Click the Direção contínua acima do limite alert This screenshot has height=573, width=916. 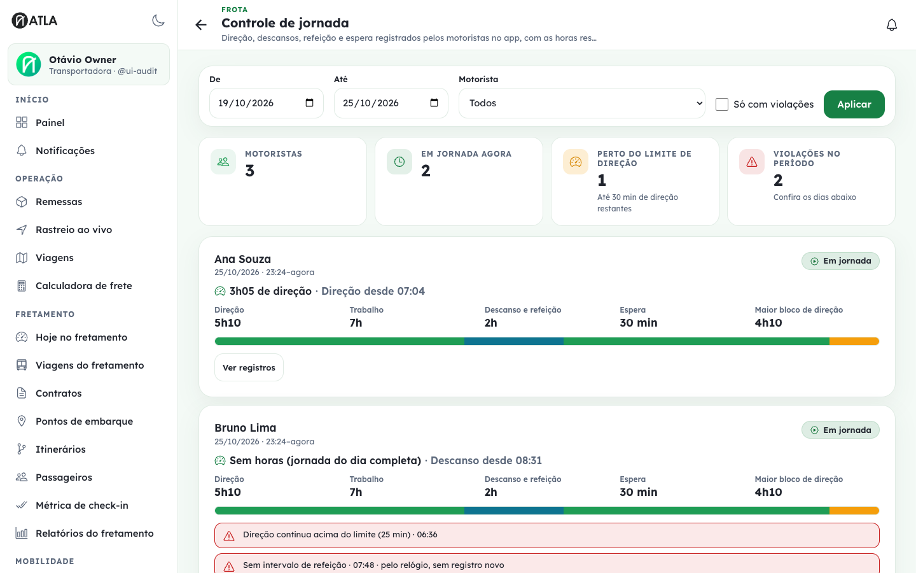(547, 535)
